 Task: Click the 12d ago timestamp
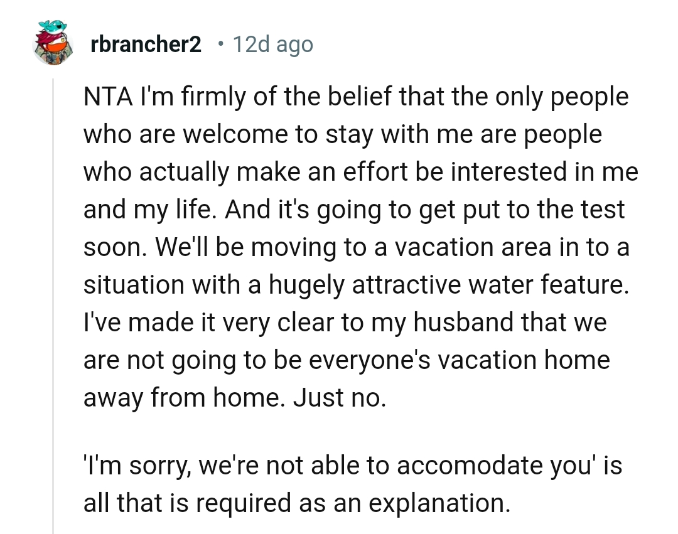(x=273, y=44)
